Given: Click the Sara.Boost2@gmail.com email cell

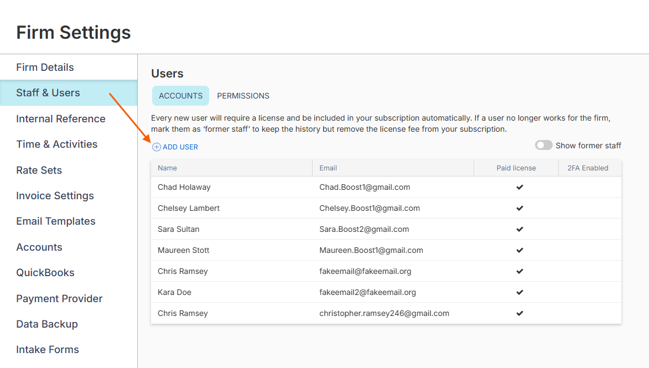Looking at the screenshot, I should (x=364, y=229).
